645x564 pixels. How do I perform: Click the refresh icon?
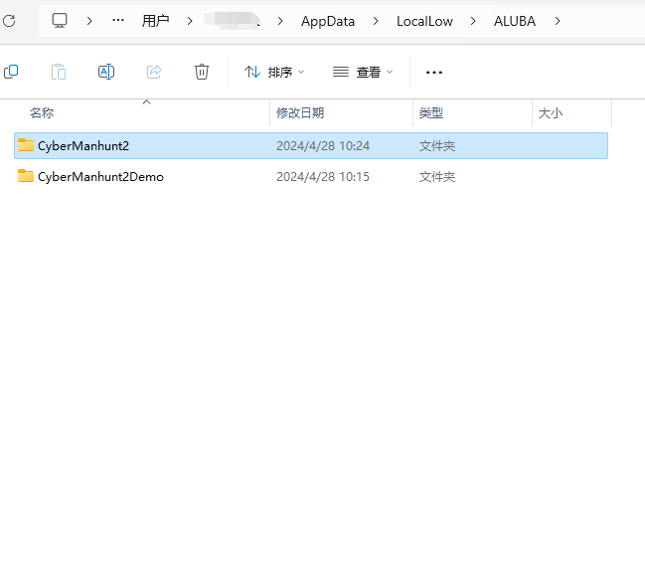pyautogui.click(x=9, y=21)
